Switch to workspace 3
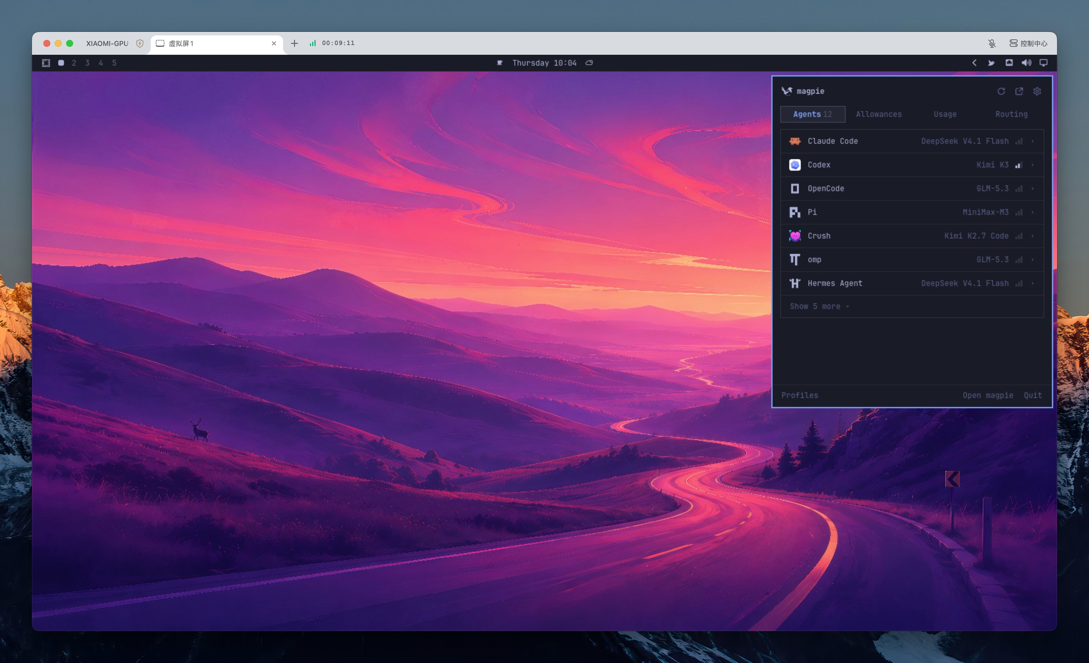The height and width of the screenshot is (663, 1089). coord(88,63)
